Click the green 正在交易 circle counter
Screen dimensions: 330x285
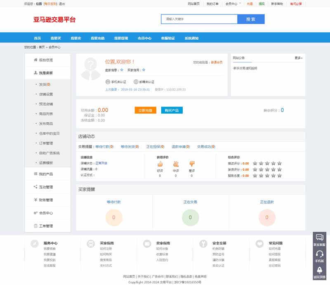click(190, 217)
